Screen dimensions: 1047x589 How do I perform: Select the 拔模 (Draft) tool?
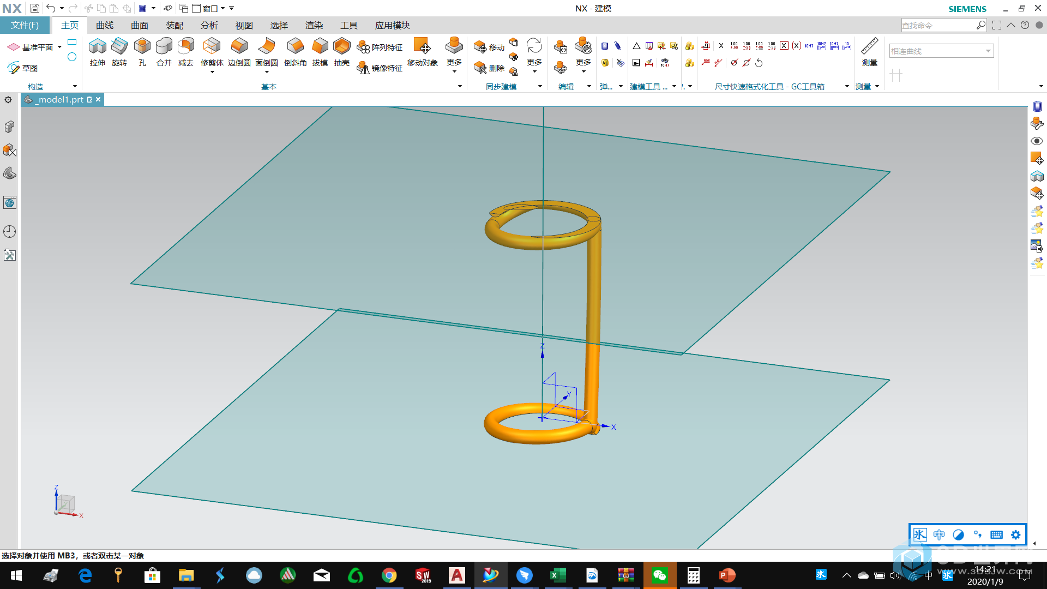point(320,52)
